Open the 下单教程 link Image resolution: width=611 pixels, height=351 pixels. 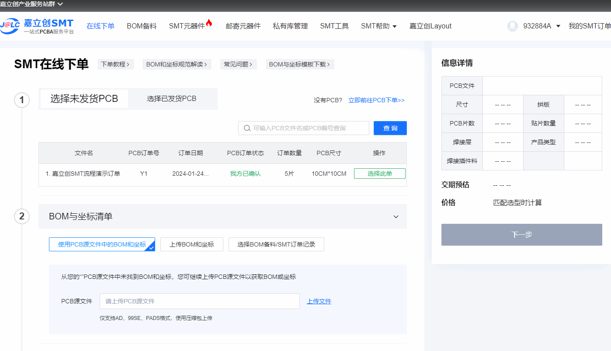click(x=115, y=64)
